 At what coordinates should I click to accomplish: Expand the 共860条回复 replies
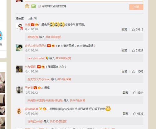click(x=53, y=37)
